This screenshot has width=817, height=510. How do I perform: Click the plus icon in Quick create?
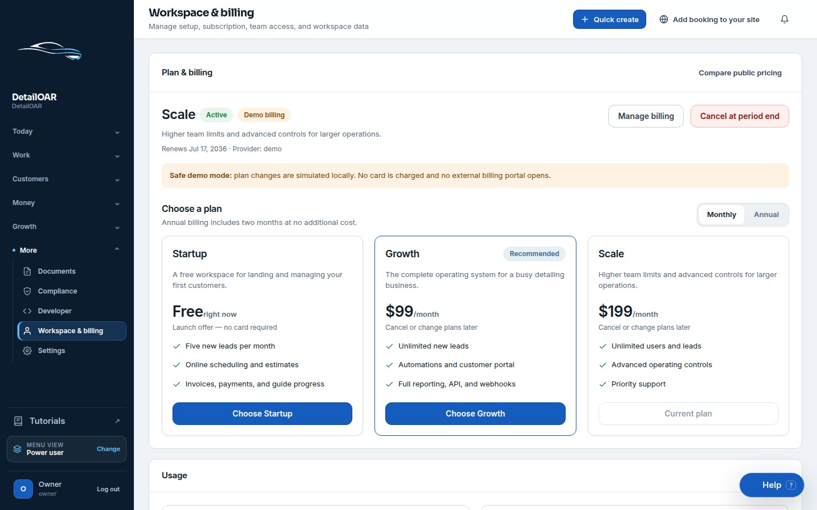click(585, 19)
